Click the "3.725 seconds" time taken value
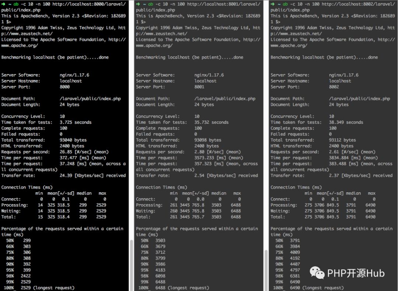Screen dimensions: 398x291 (76, 122)
